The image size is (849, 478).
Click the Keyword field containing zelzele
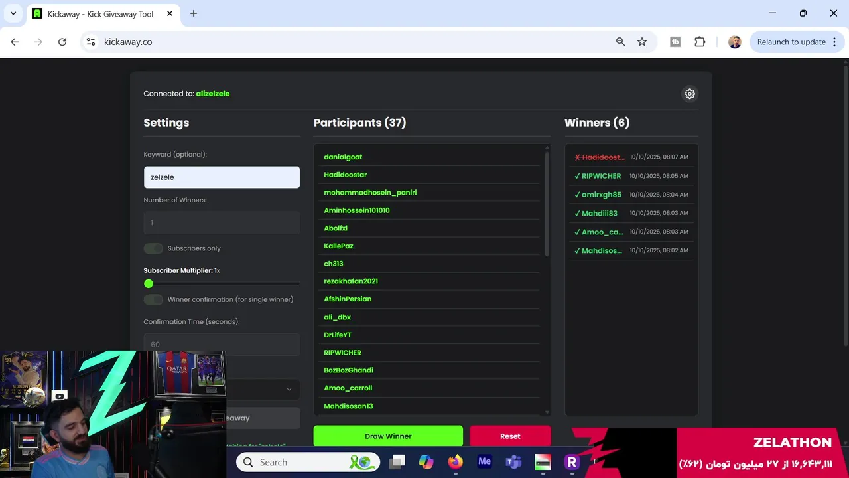click(222, 177)
